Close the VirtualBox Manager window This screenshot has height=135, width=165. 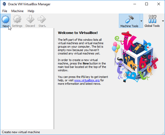(158, 4)
